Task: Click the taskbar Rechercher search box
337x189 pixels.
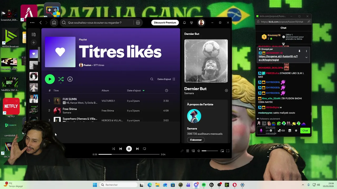Action: (x=118, y=185)
